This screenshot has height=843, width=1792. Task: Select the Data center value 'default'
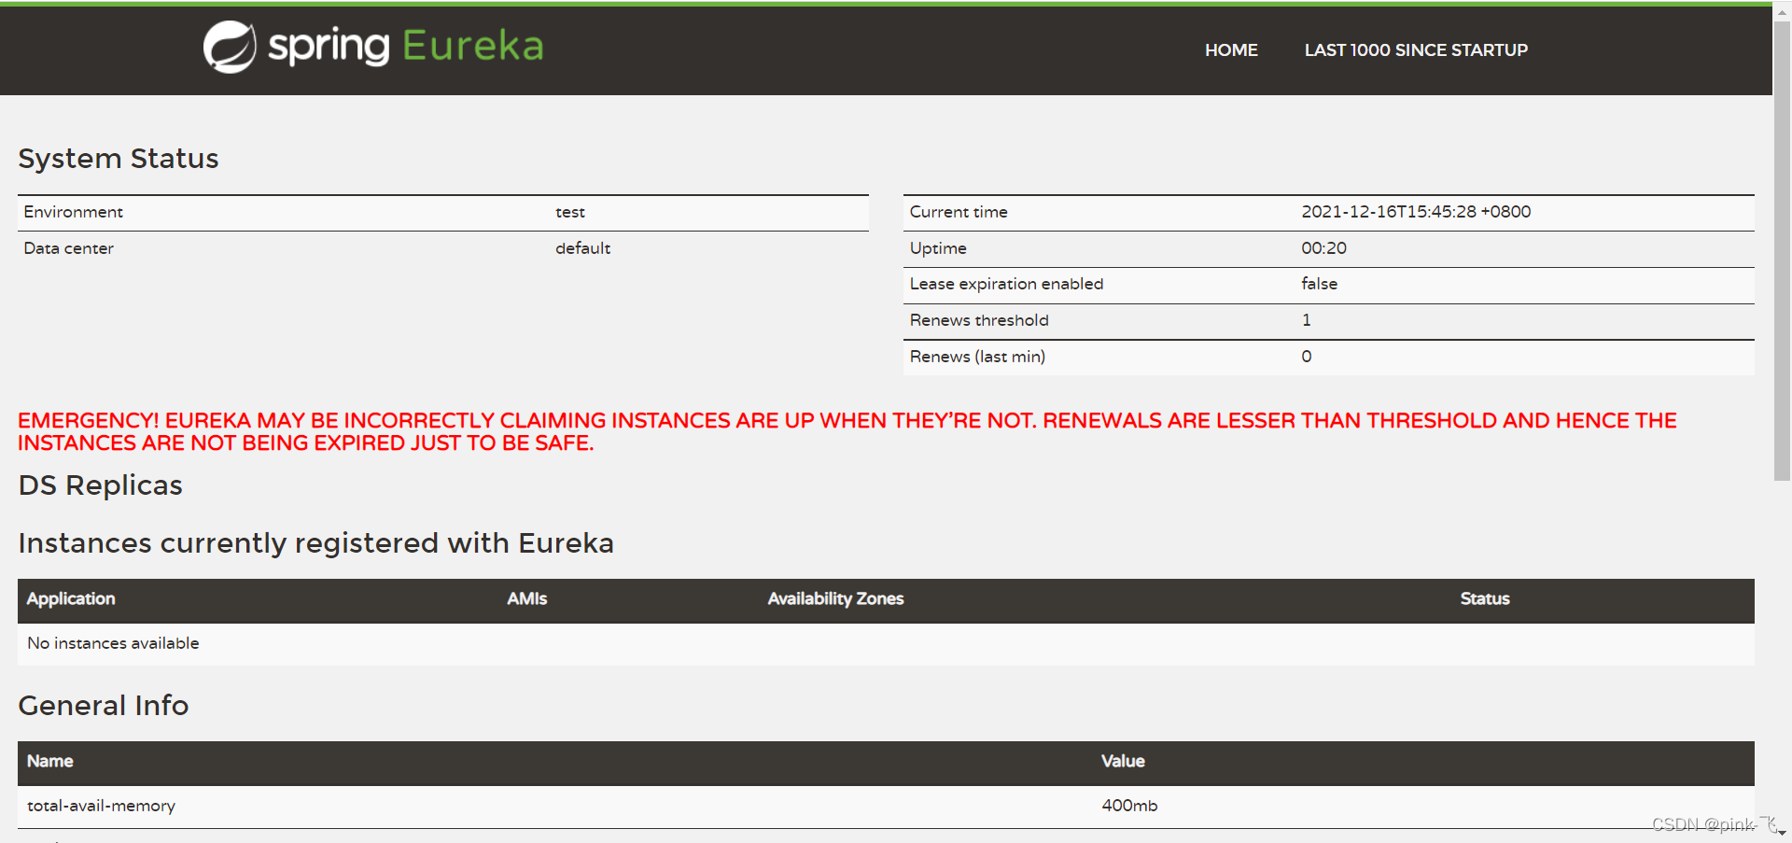(x=582, y=247)
